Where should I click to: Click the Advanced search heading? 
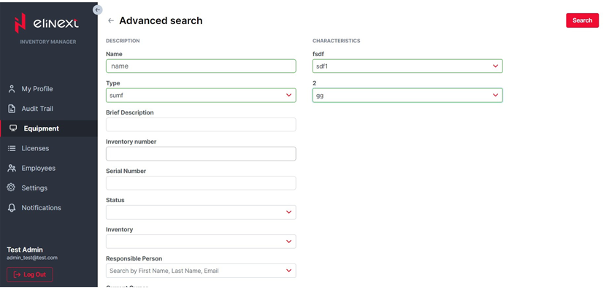(161, 20)
